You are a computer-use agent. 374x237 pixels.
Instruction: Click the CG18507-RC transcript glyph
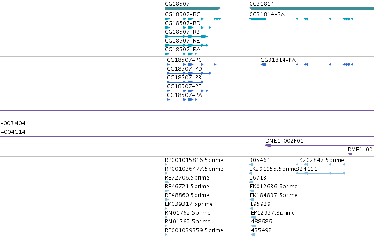tap(193, 19)
